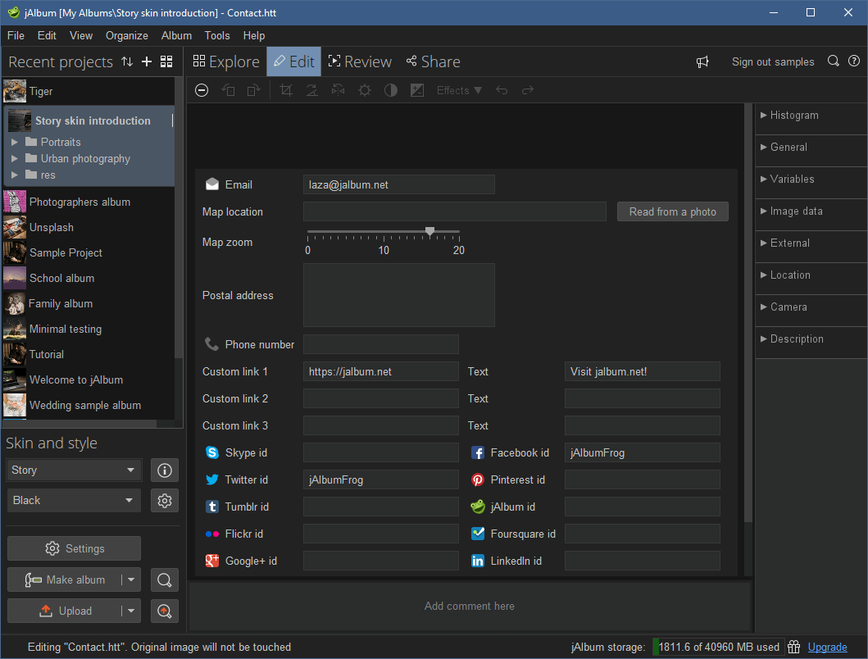Image resolution: width=868 pixels, height=659 pixels.
Task: Select the Crop tool in the edit toolbar
Action: [285, 90]
